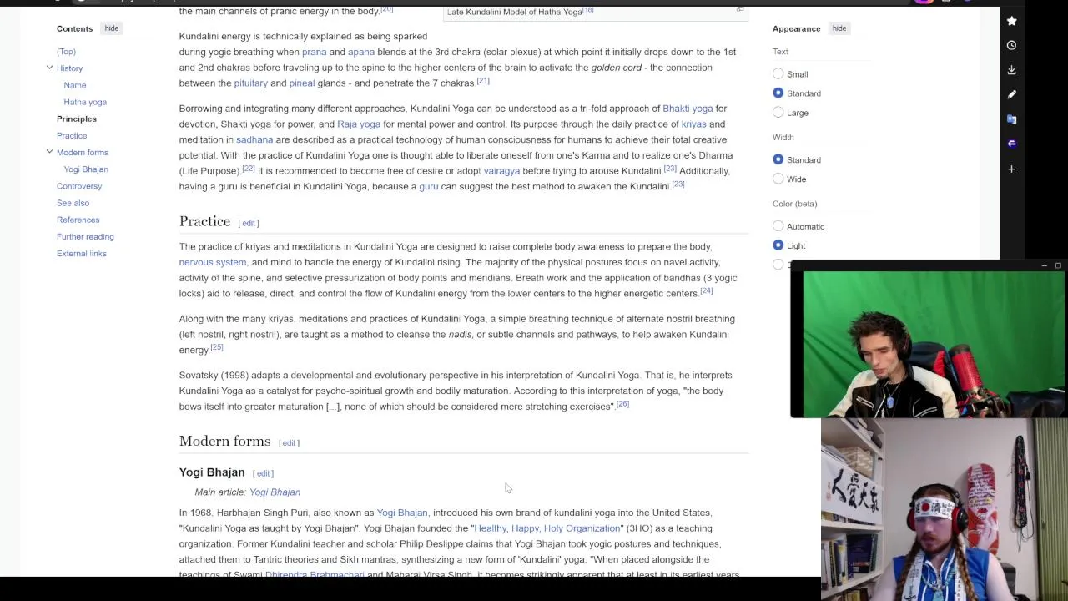Jump to (Top) in Contents

[66, 52]
